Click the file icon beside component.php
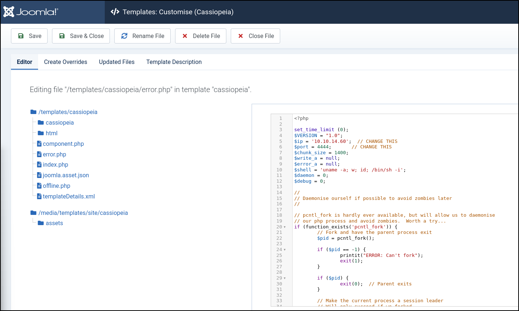 point(40,144)
